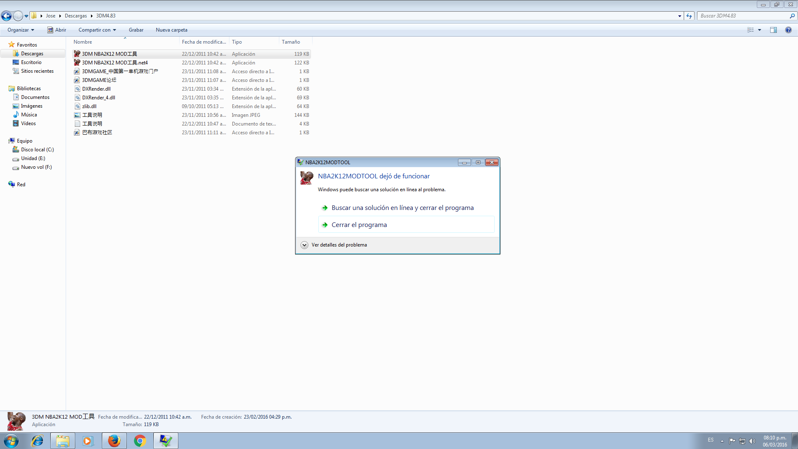Sort by Fecha de modificación column
Screen dimensions: 798x449
click(204, 42)
